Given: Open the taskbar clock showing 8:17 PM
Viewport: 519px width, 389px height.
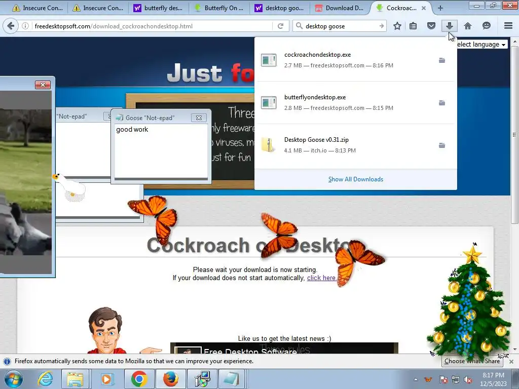Looking at the screenshot, I should tap(493, 379).
